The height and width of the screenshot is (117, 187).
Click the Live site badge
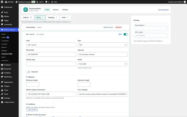coord(33,2)
